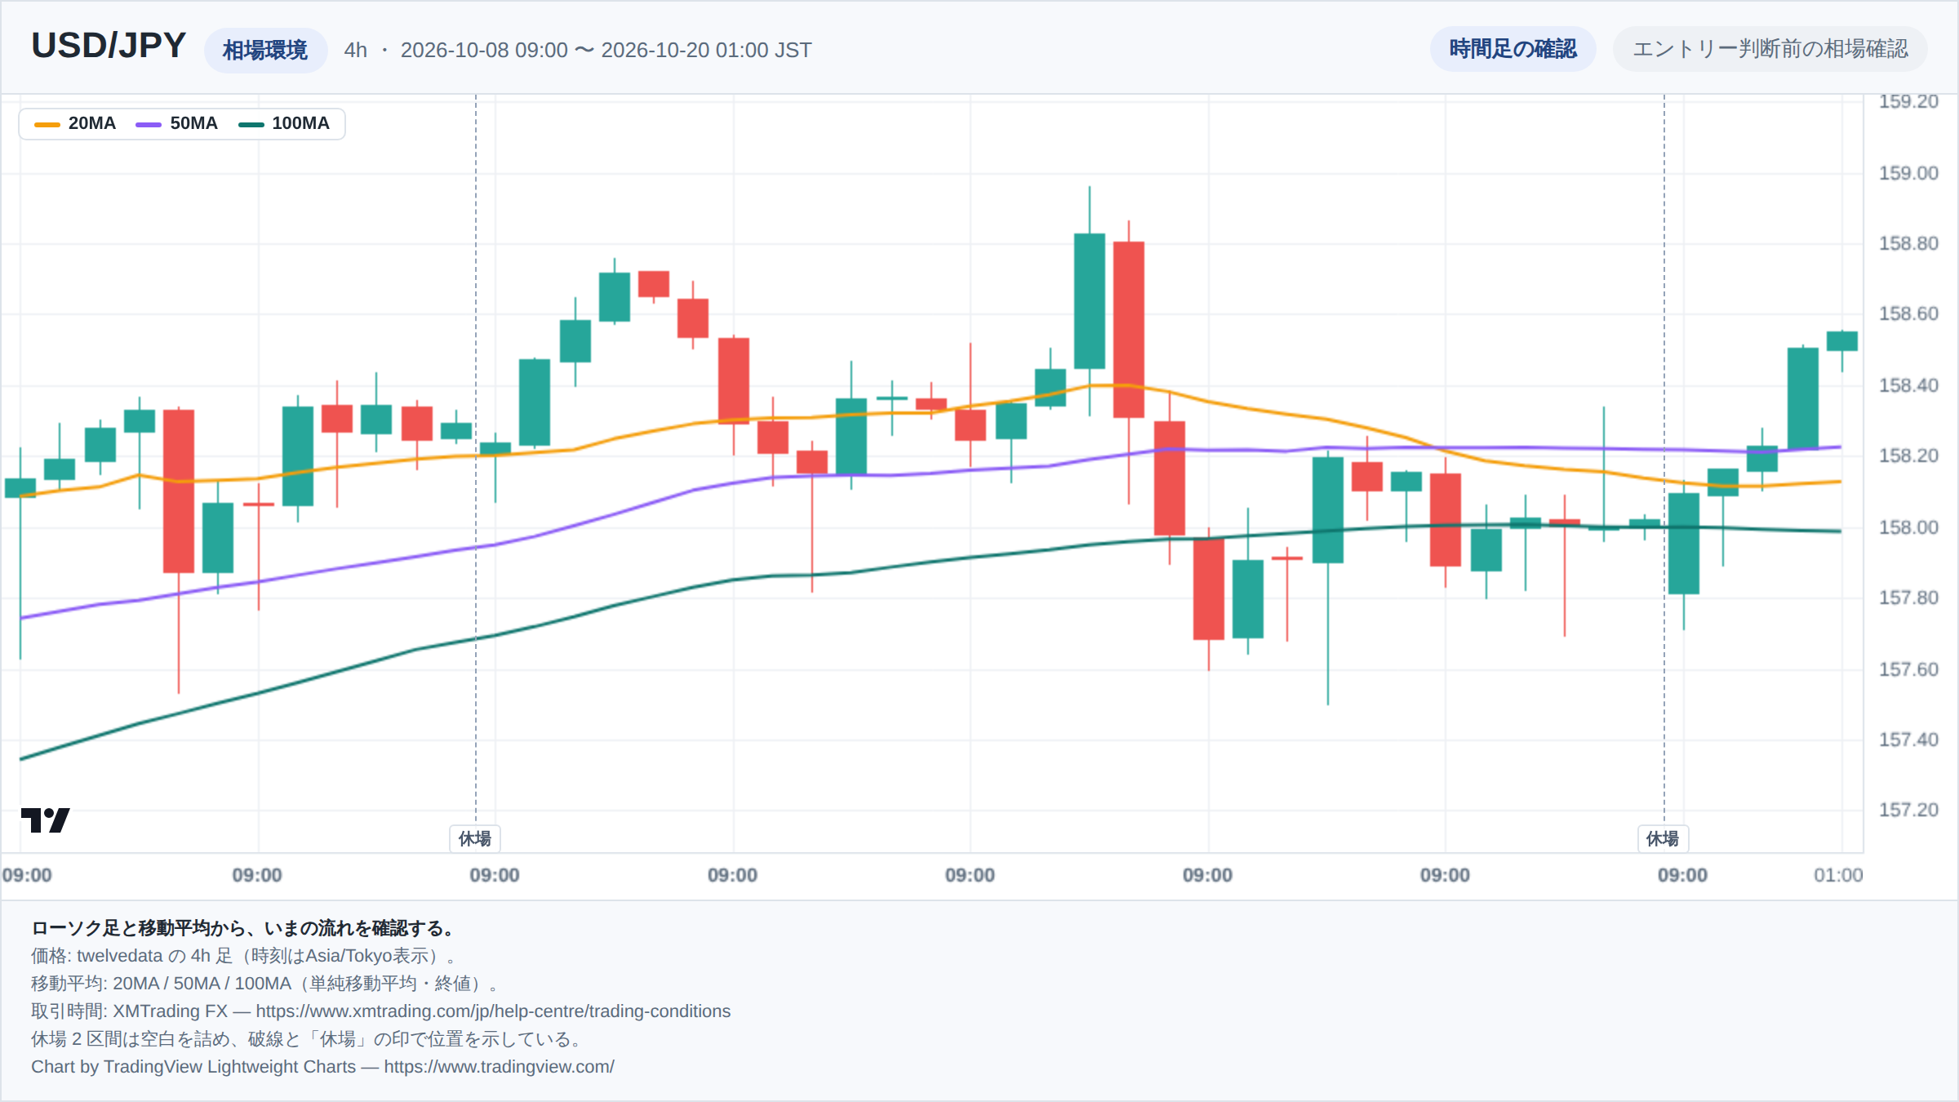Click the 157.40 price axis label

point(1908,740)
